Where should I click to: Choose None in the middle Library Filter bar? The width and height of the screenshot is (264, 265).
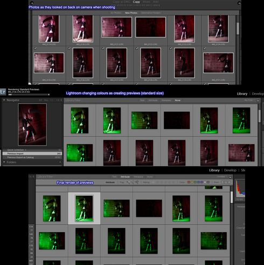coord(178,101)
